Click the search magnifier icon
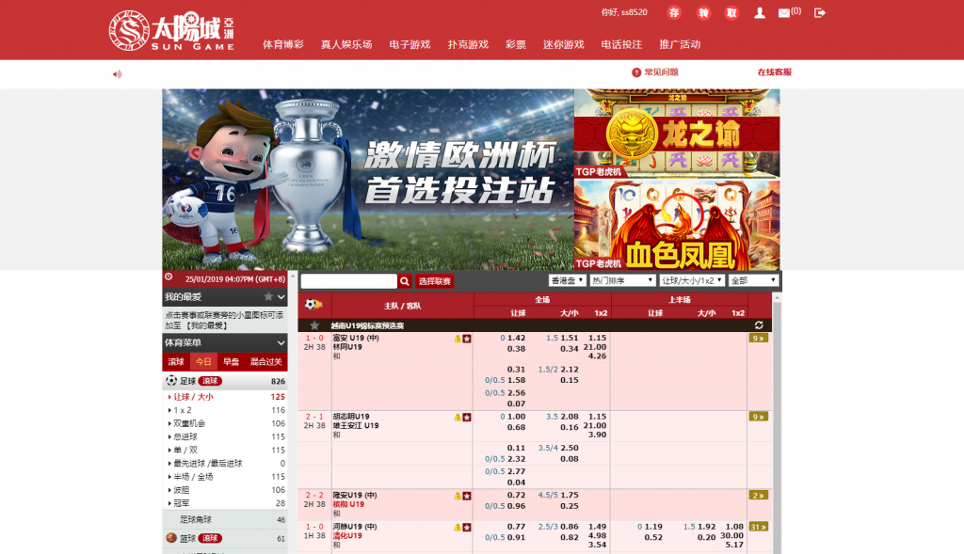Screen dimensions: 964x554 [405, 281]
